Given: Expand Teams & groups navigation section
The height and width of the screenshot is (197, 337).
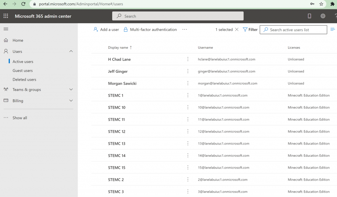Looking at the screenshot, I should click(71, 89).
